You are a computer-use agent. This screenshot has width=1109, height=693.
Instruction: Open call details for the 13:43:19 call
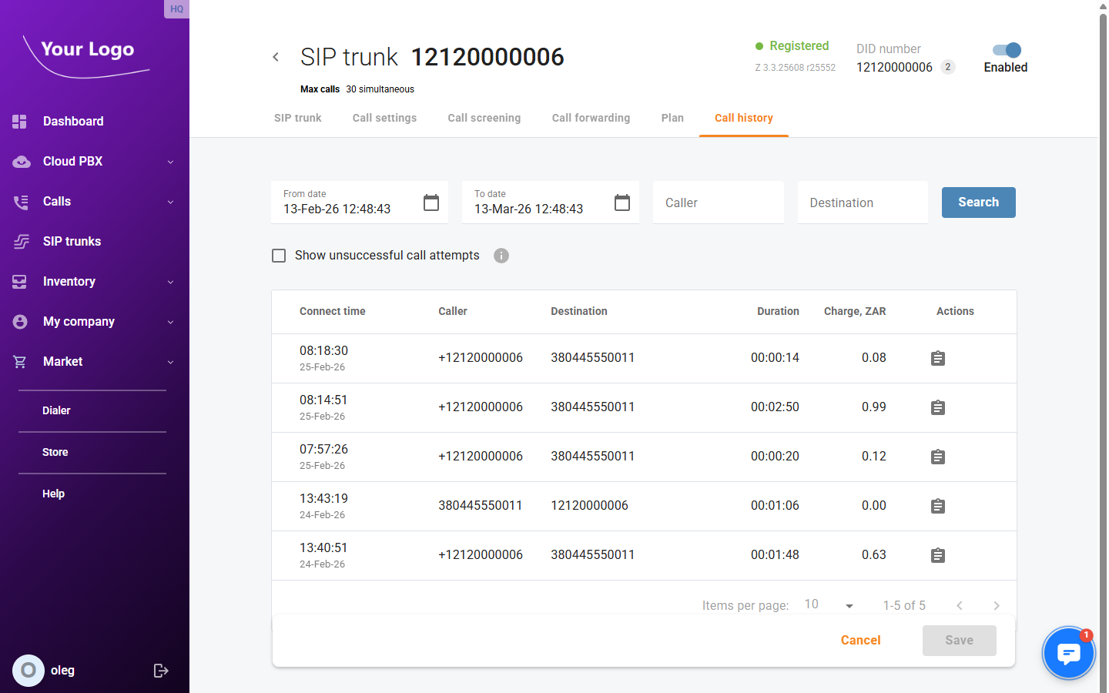coord(937,506)
